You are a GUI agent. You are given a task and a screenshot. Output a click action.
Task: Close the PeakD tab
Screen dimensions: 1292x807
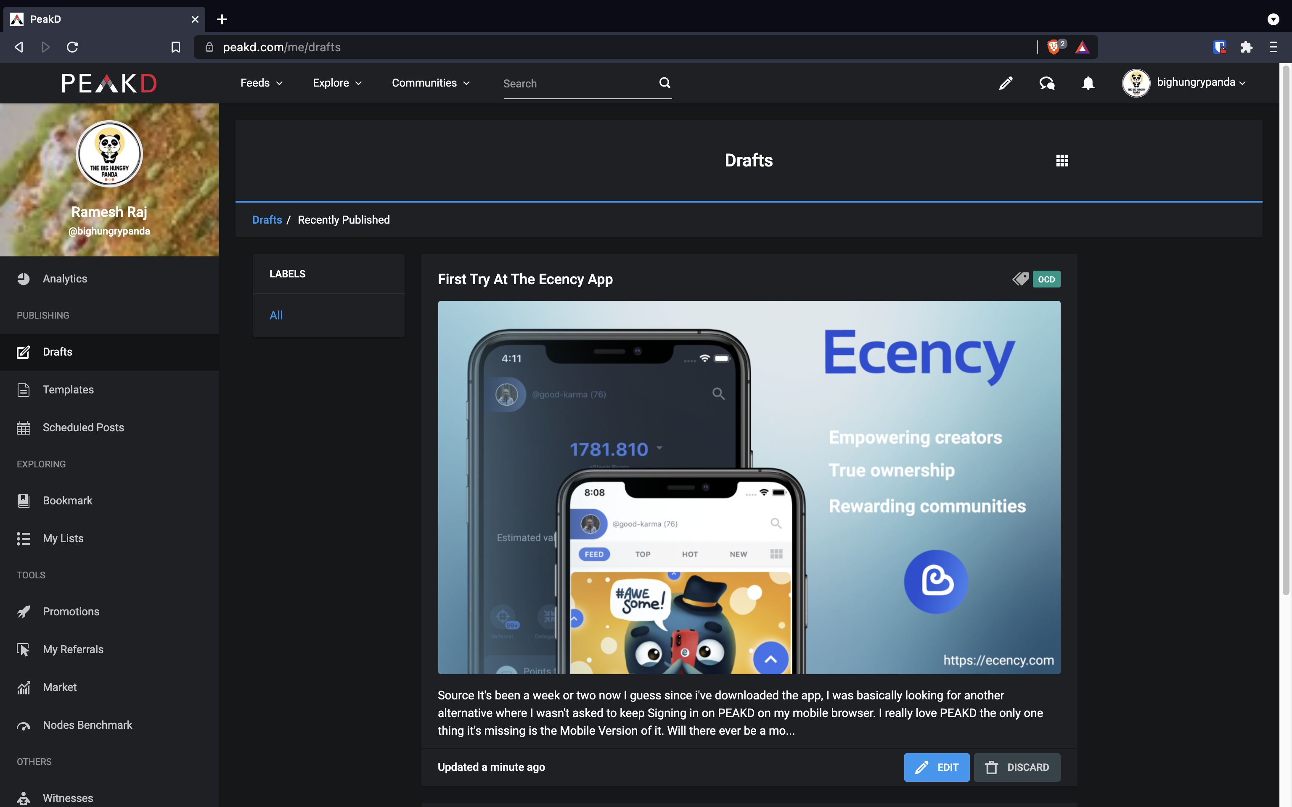pyautogui.click(x=195, y=19)
